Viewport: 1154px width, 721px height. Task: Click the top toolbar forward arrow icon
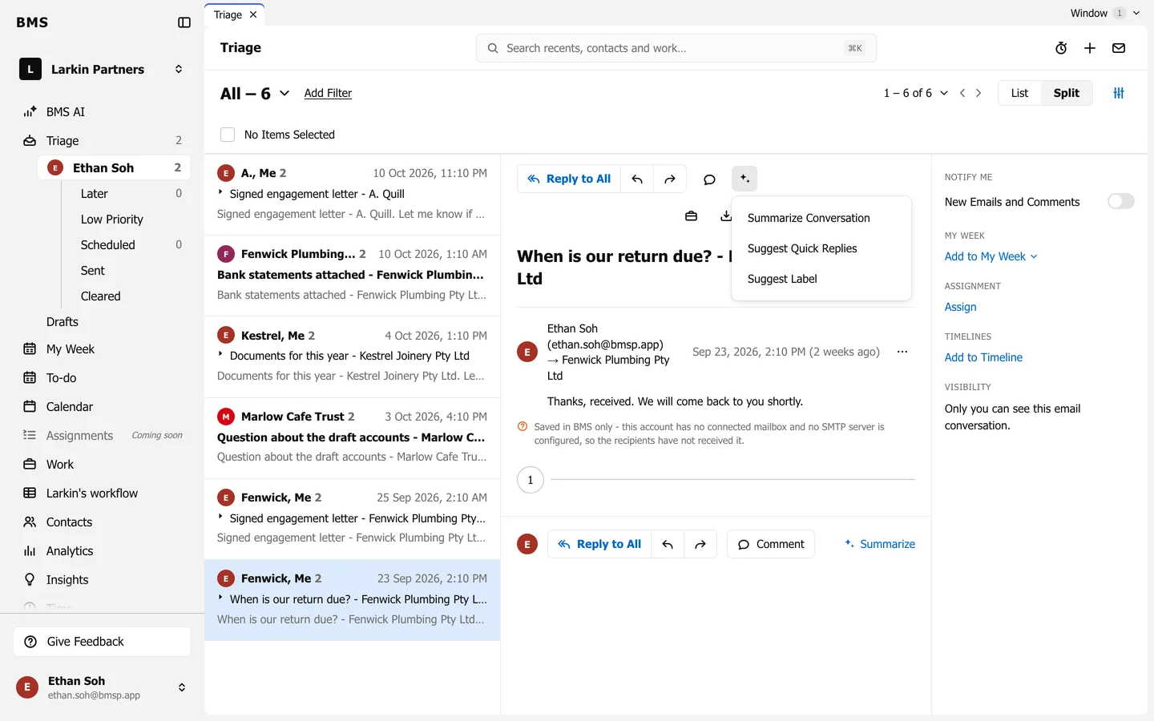click(x=670, y=179)
